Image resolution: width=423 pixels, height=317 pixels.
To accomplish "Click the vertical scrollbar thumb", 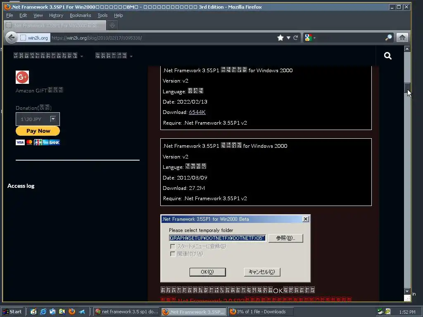I will tap(407, 88).
